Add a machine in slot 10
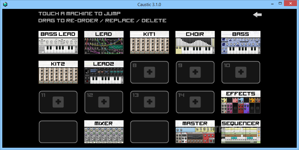299x150 pixels. tap(241, 72)
